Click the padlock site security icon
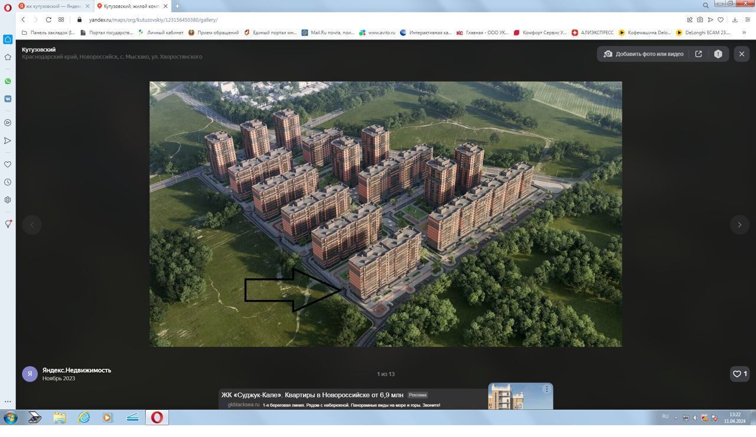 [79, 19]
